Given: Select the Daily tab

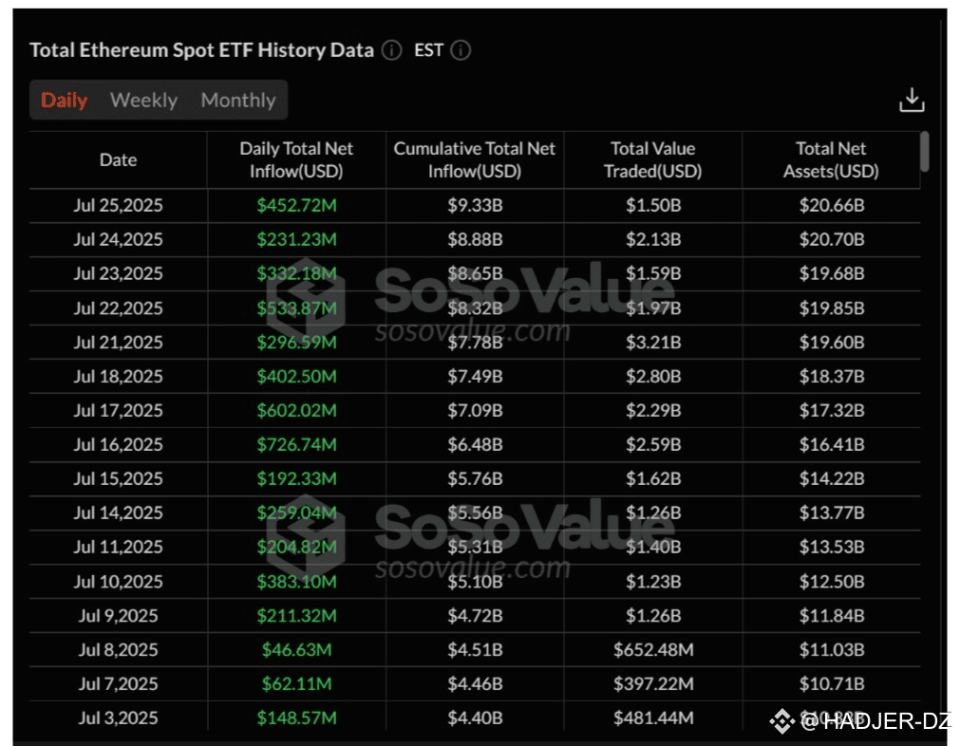Looking at the screenshot, I should pos(65,101).
